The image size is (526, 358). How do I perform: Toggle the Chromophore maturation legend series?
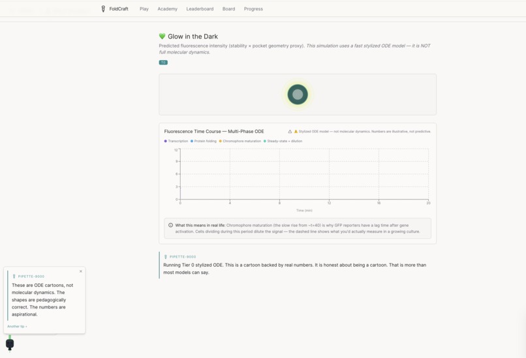pos(240,141)
